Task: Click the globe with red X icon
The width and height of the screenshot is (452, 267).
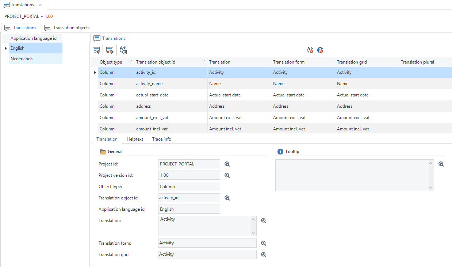Action: click(320, 50)
